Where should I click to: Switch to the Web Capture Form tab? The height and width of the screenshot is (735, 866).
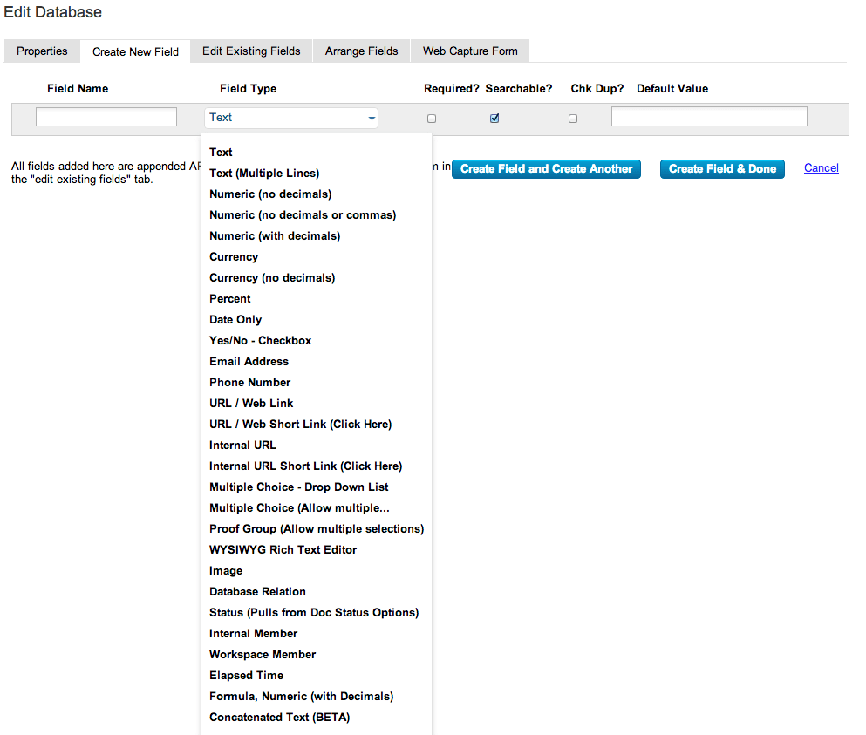tap(469, 51)
